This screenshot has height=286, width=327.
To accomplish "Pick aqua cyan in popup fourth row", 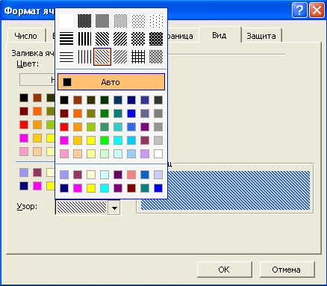I will pos(118,140).
